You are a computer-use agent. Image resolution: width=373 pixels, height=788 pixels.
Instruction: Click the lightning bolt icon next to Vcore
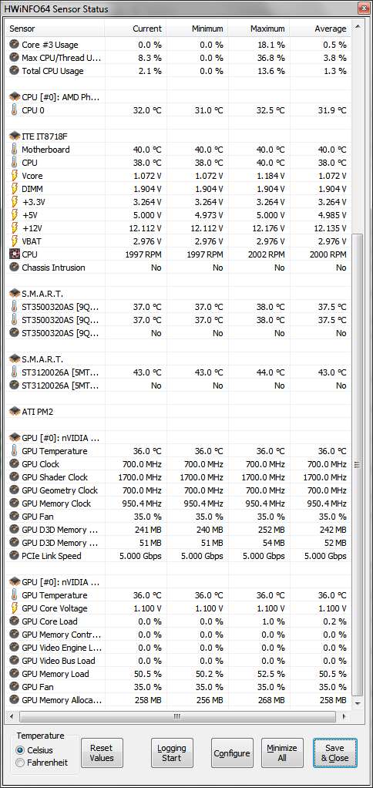(x=14, y=176)
